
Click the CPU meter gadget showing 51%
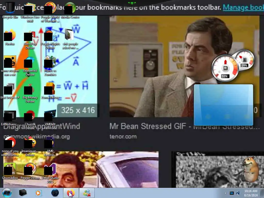(x=225, y=68)
